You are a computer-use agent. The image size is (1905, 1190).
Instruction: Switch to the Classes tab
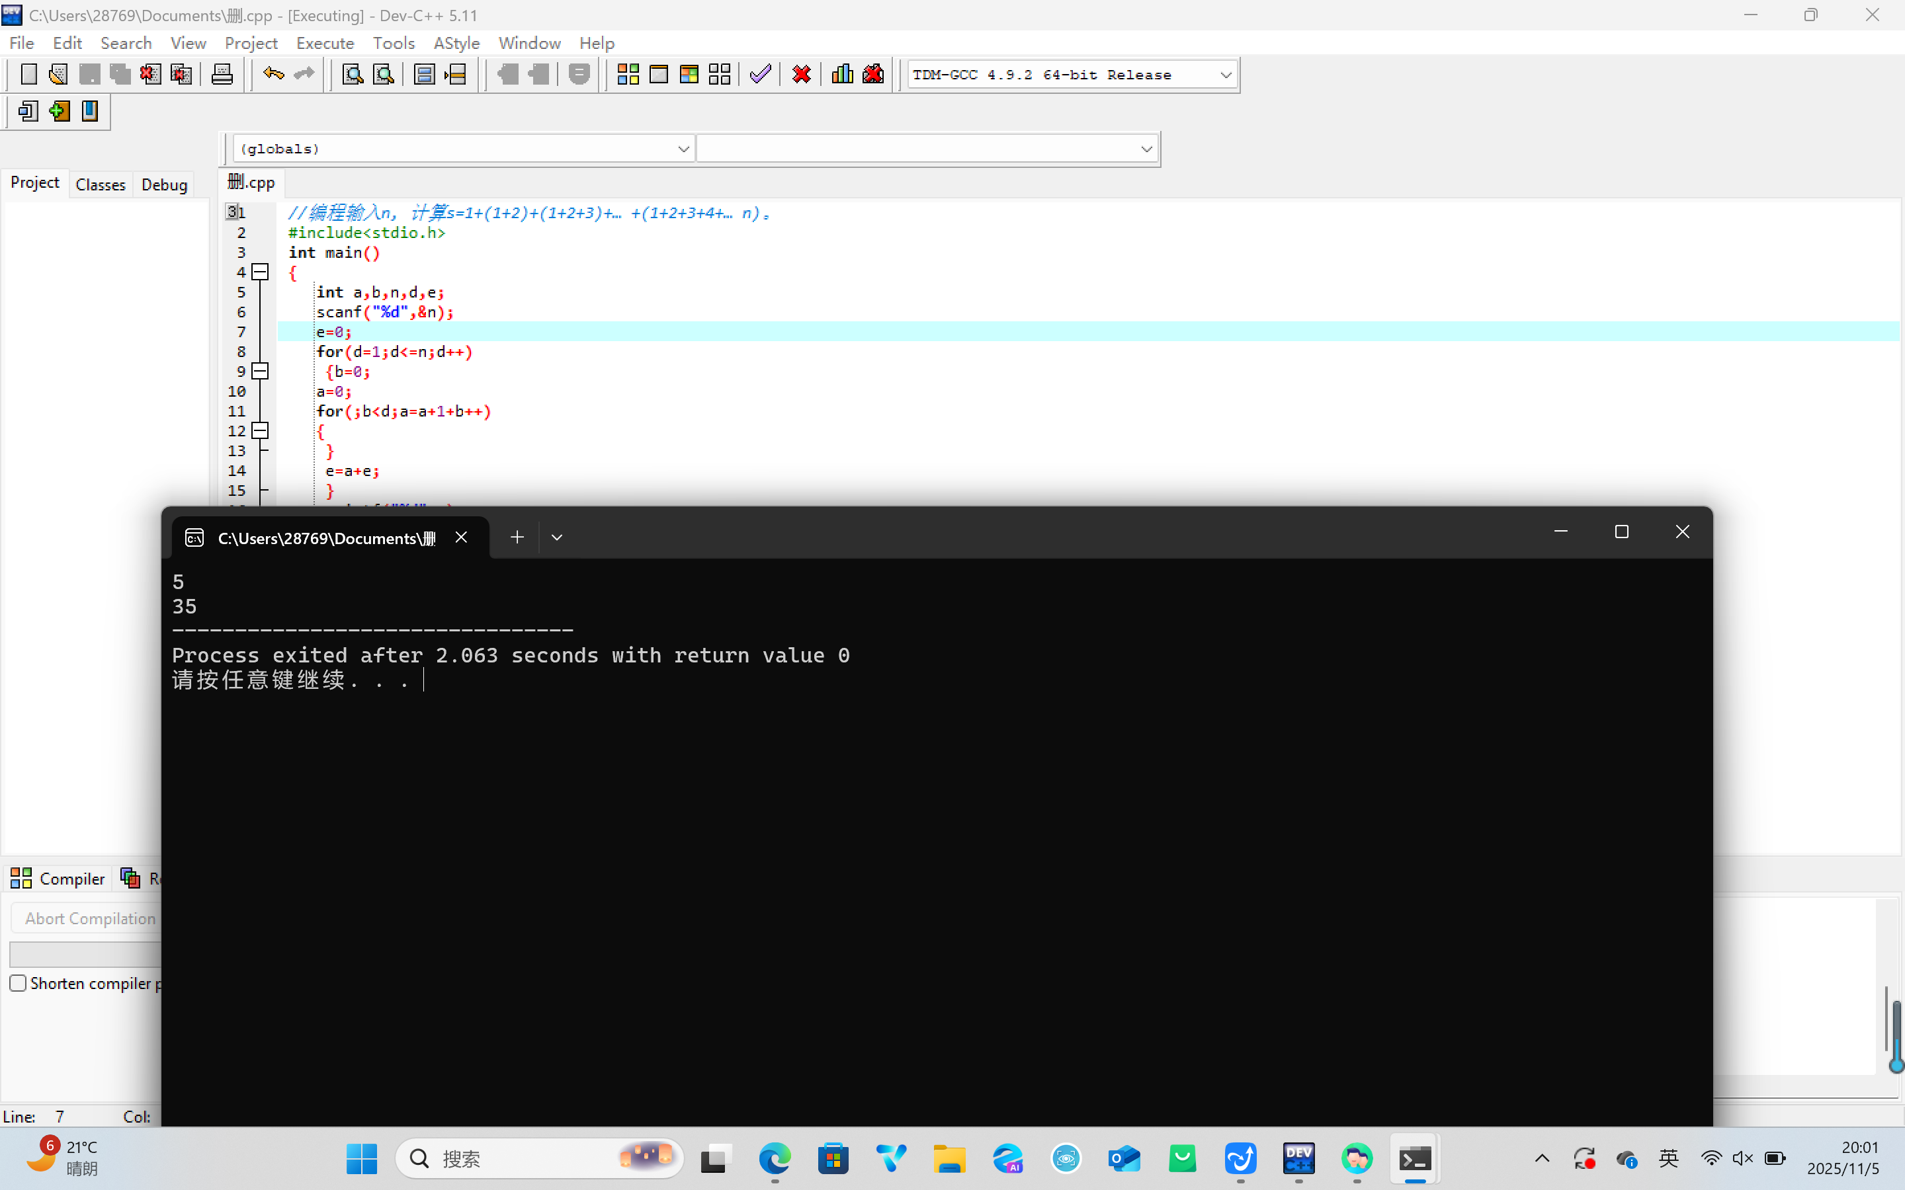pos(100,185)
